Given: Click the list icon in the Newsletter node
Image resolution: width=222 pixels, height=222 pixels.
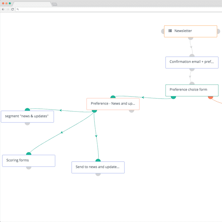Looking at the screenshot, I should tap(170, 31).
